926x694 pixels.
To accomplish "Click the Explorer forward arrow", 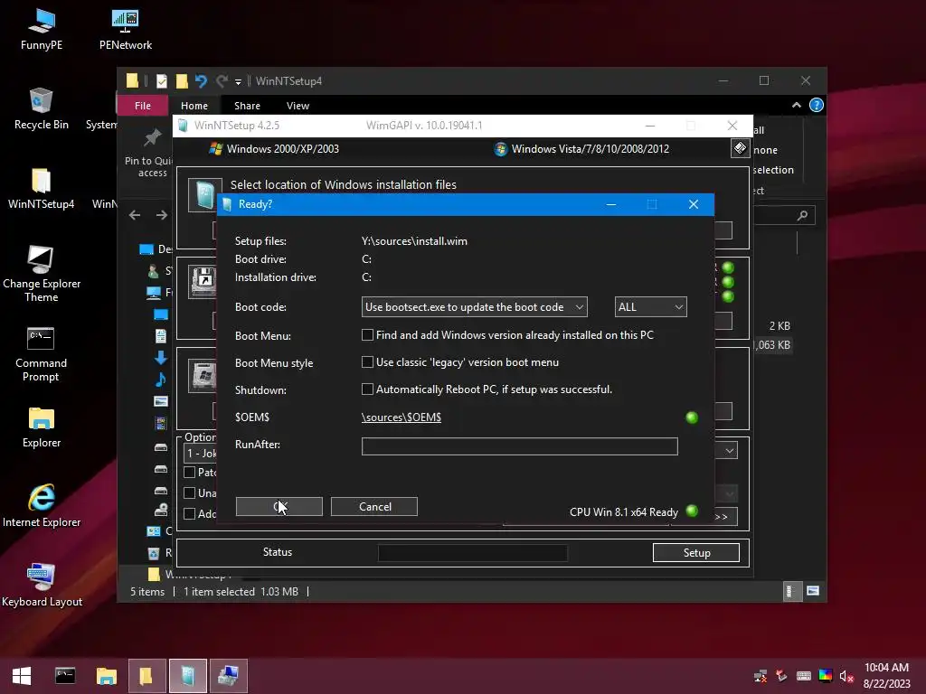I will (x=161, y=215).
